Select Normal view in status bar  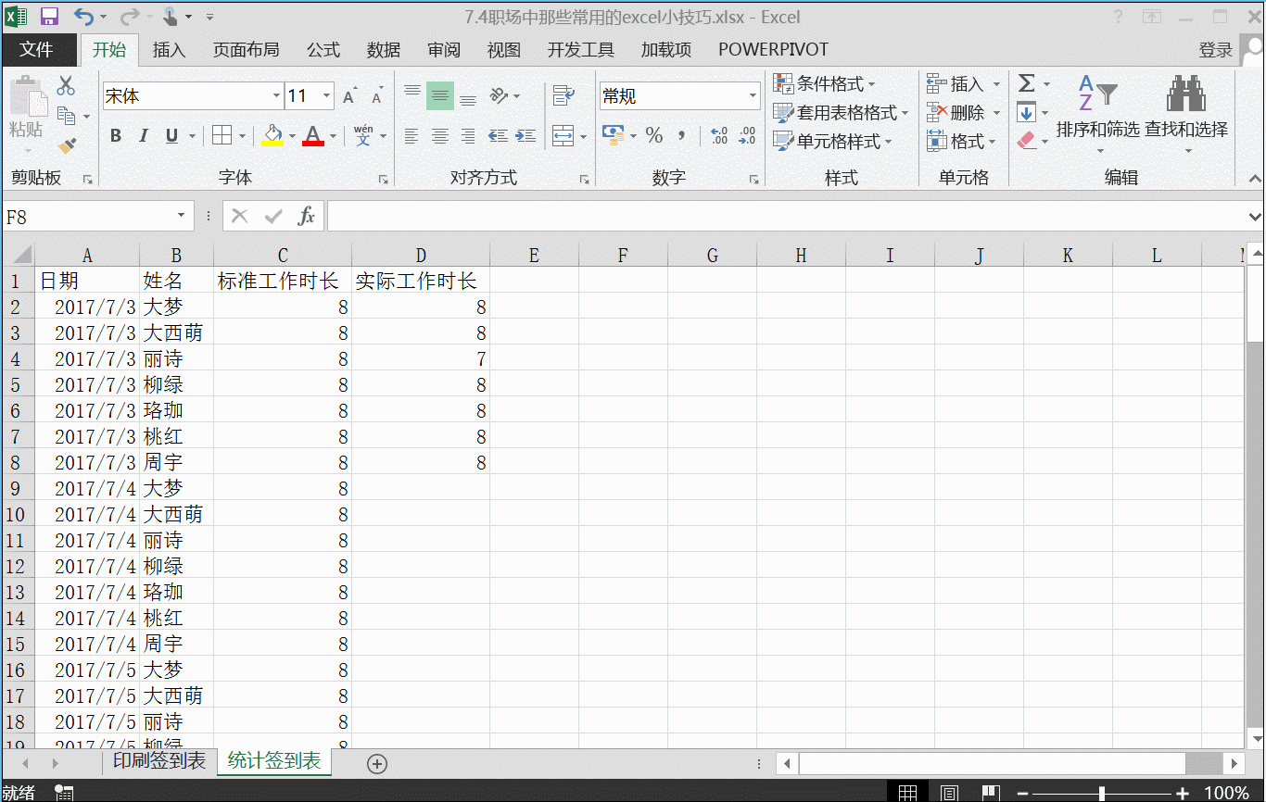908,793
